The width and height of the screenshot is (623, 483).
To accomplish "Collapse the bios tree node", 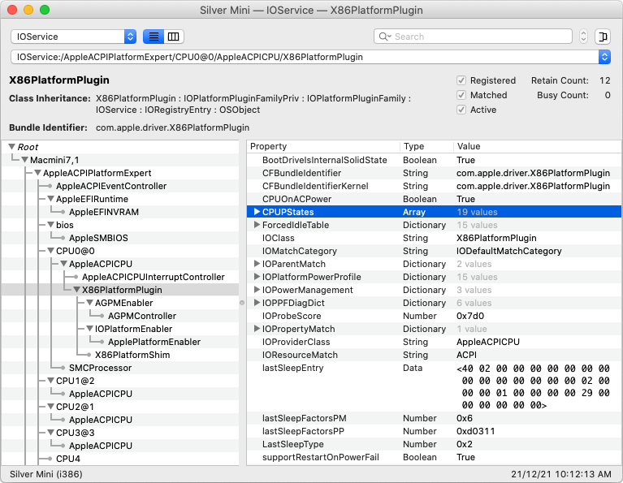I will [50, 225].
